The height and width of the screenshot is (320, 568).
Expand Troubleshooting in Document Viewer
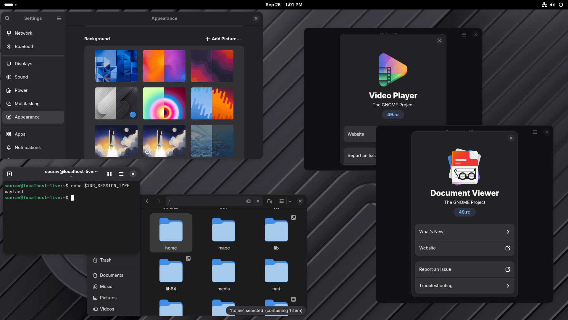coord(464,285)
